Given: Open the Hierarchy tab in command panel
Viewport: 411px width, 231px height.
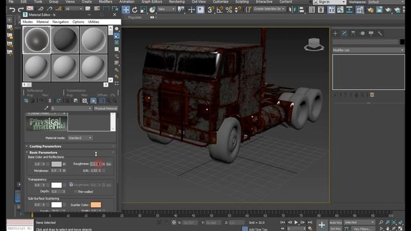Looking at the screenshot, I should point(353,33).
